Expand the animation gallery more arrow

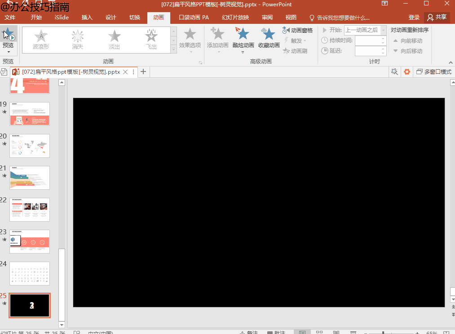pyautogui.click(x=174, y=49)
